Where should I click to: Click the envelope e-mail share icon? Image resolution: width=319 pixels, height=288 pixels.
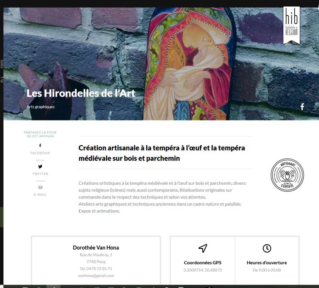point(40,187)
